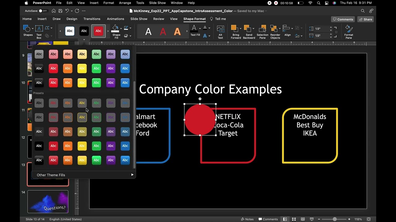Image resolution: width=396 pixels, height=222 pixels.
Task: Open the Bring Forward dropdown arrow
Action: 240,28
